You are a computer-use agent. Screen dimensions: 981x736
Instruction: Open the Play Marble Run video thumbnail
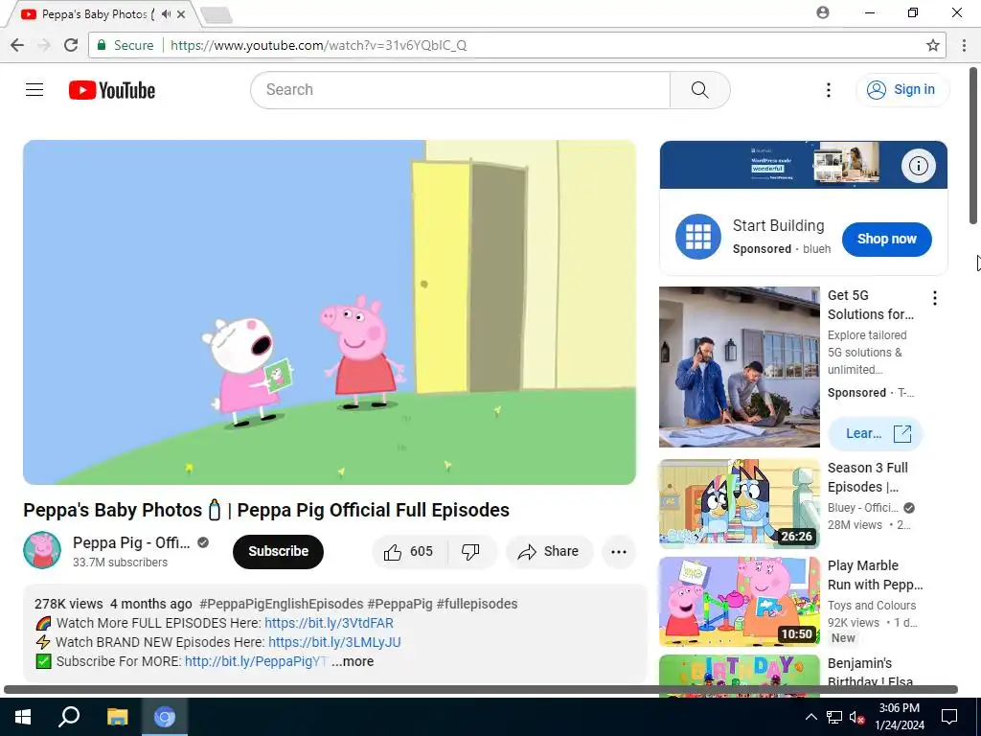click(x=739, y=602)
